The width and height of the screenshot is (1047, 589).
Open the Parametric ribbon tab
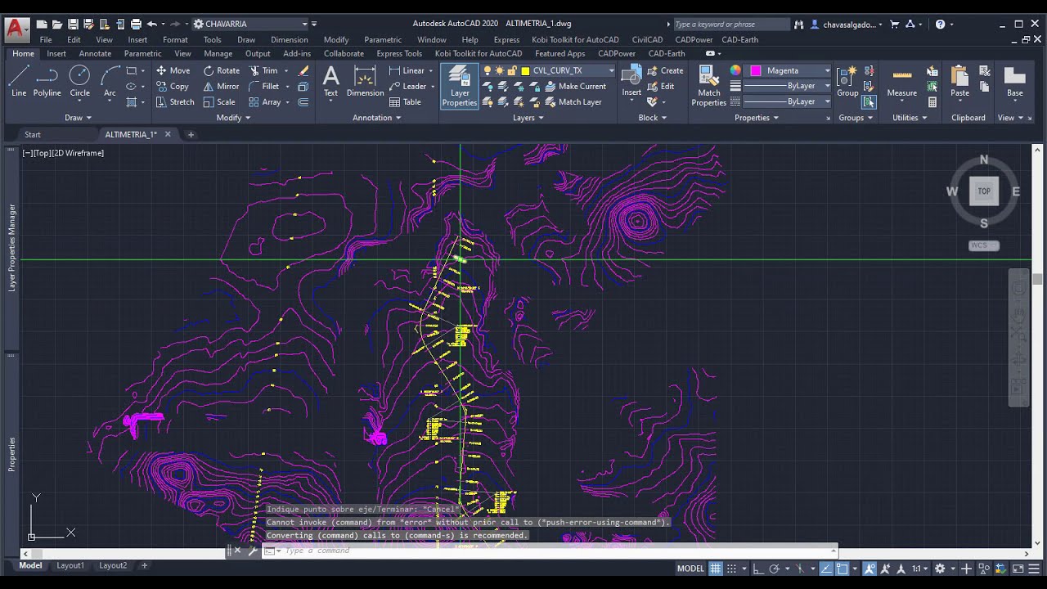tap(142, 53)
